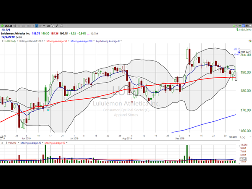Click the 188.76 open price
This screenshot has width=252, height=189.
point(36,34)
